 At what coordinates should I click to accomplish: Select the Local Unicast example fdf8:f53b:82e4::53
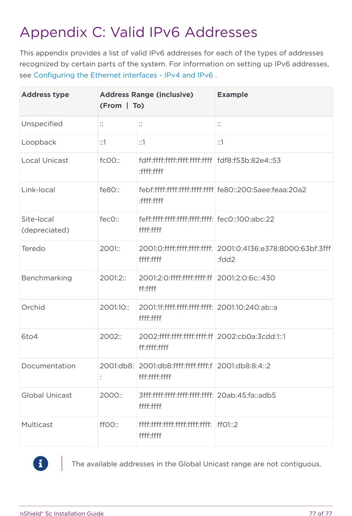[x=249, y=161]
